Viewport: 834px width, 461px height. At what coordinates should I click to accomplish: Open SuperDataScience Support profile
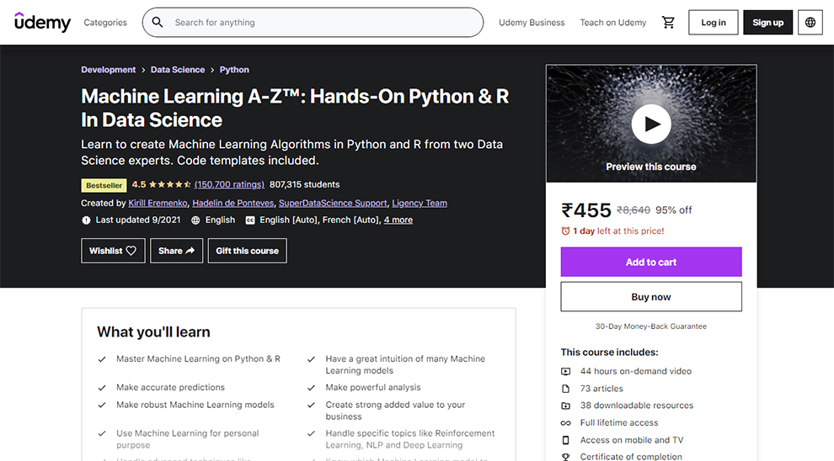333,203
